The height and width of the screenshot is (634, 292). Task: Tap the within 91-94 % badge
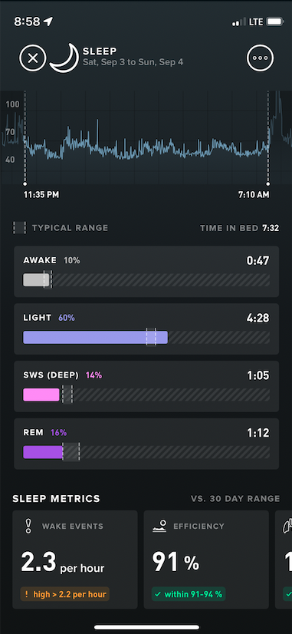click(x=189, y=594)
